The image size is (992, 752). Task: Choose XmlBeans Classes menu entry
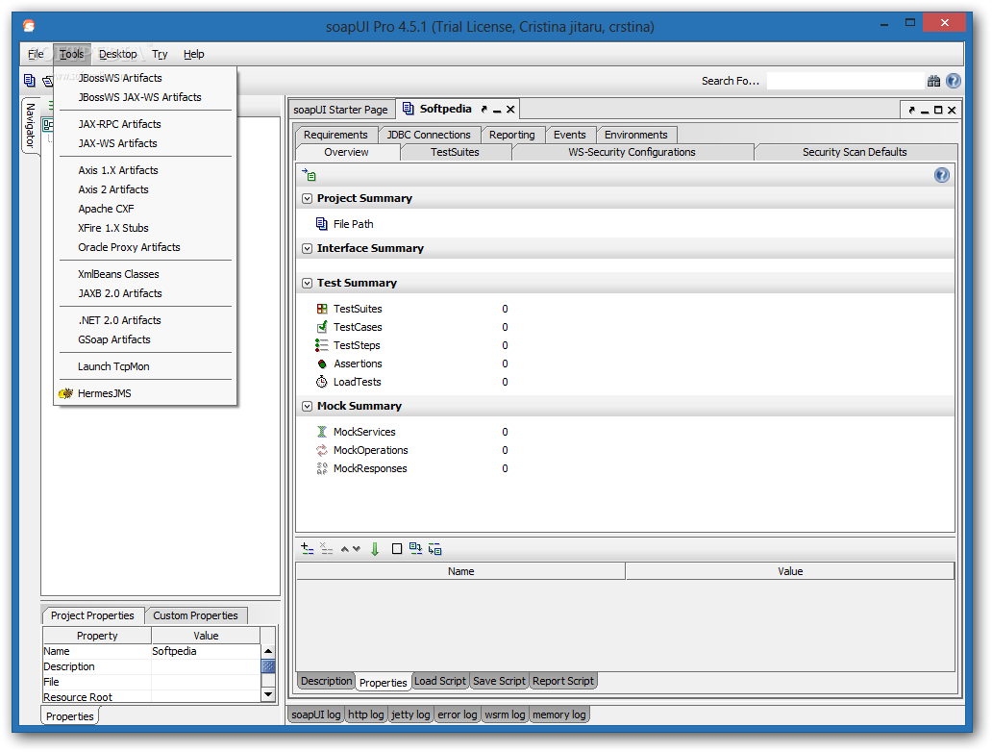[118, 274]
